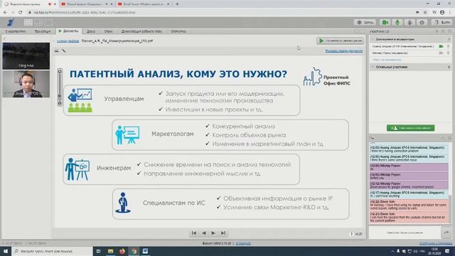
Task: Toggle camera icon for second moderator row
Action: click(441, 53)
